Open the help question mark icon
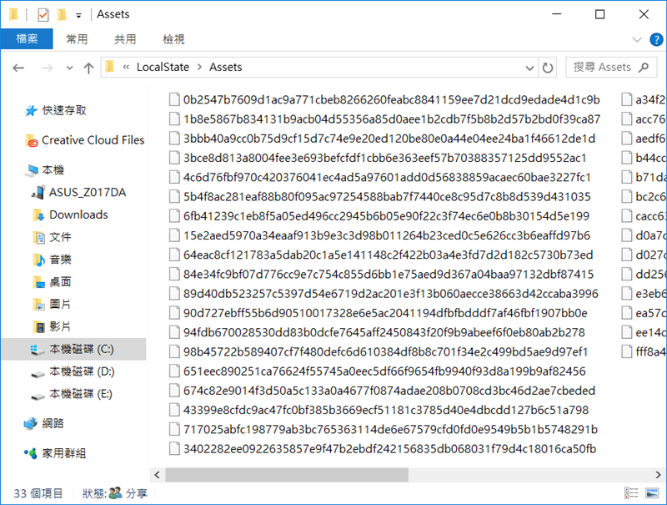Viewport: 667px width, 505px height. (656, 39)
